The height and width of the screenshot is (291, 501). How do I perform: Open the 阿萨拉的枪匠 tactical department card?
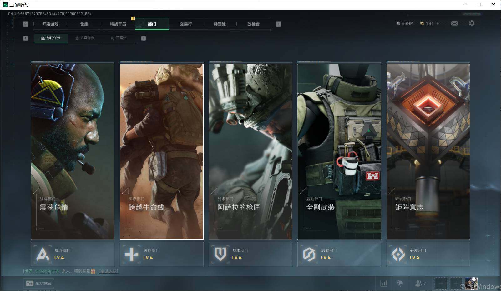(250, 152)
